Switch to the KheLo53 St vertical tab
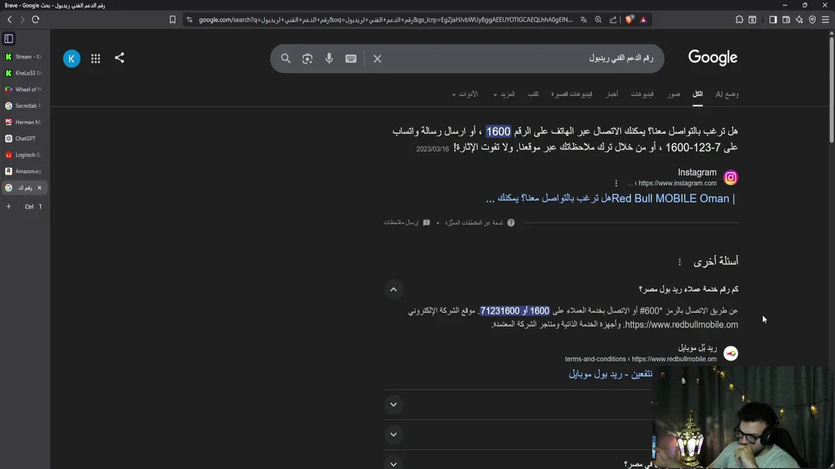Image resolution: width=835 pixels, height=469 pixels. tap(24, 73)
